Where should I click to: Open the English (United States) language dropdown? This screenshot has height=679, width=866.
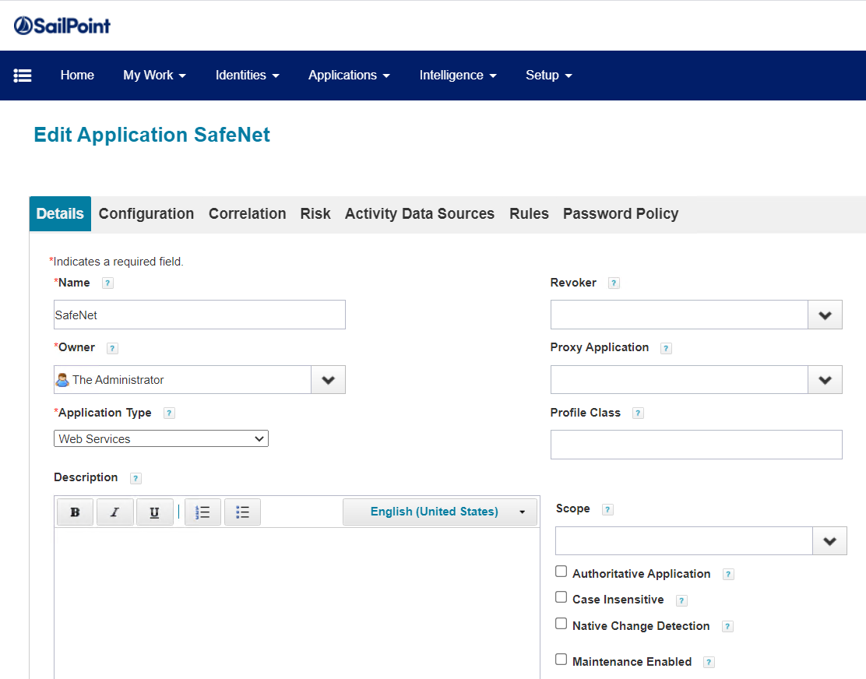coord(440,512)
